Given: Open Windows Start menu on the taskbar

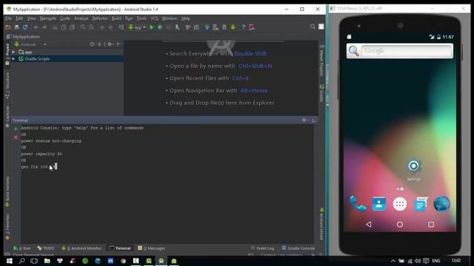Looking at the screenshot, I should pyautogui.click(x=9, y=261).
